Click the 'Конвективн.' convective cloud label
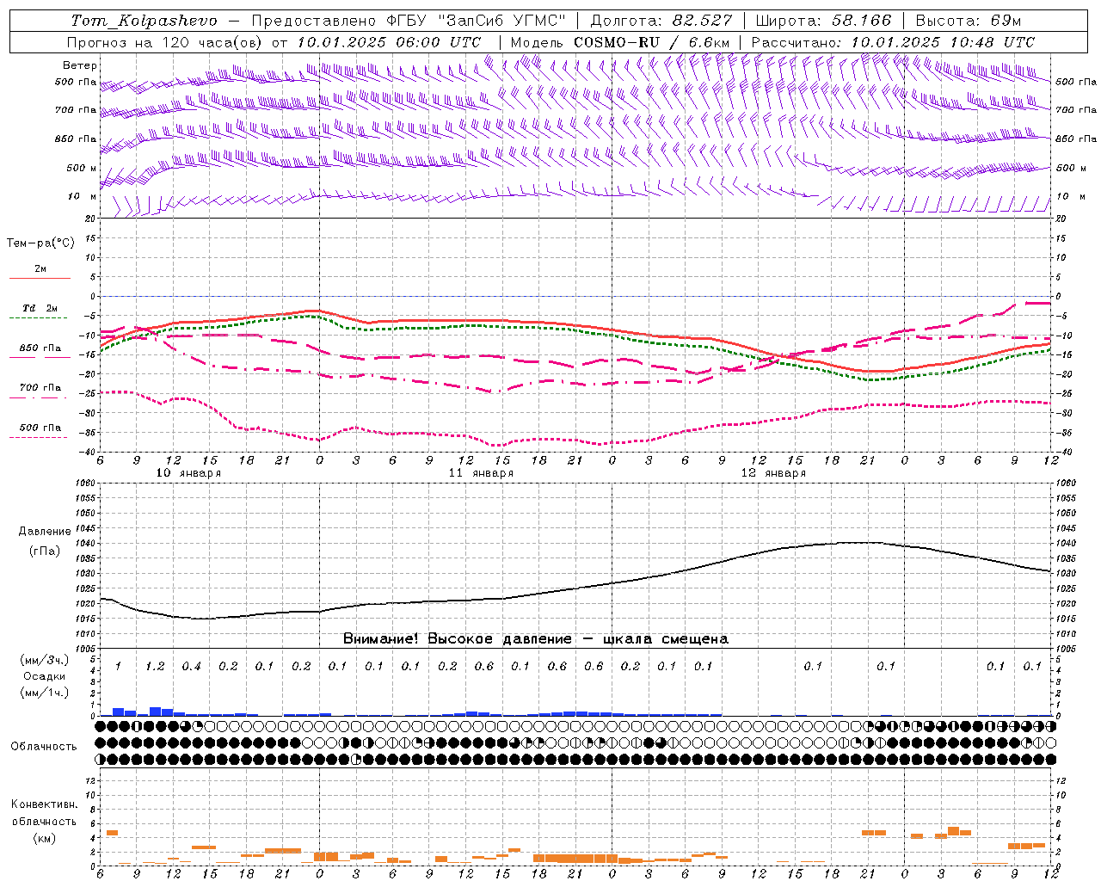1101x881 pixels. coord(44,804)
